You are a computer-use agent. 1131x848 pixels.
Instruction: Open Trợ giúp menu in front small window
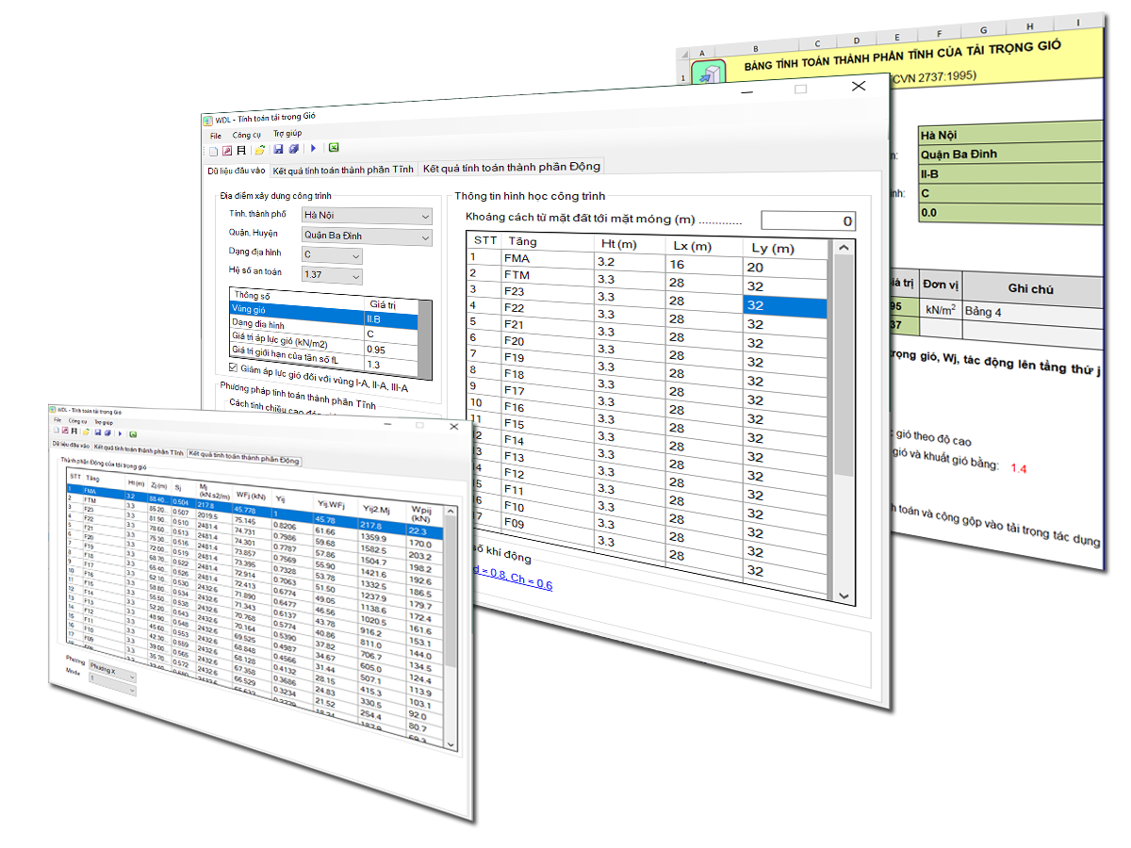[x=102, y=422]
